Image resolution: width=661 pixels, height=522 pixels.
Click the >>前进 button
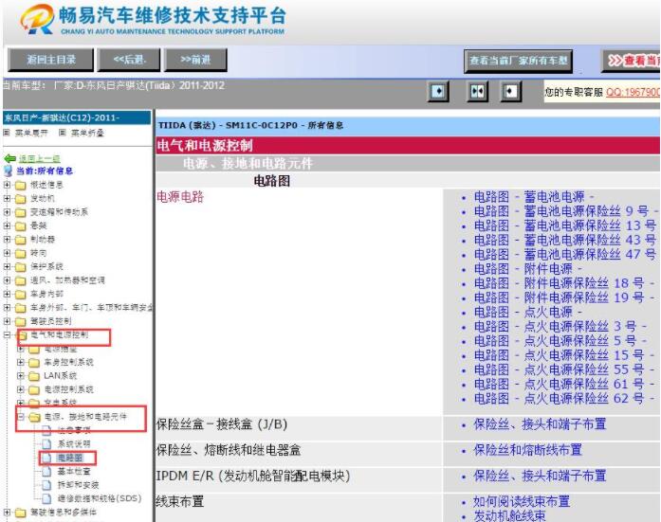[x=195, y=60]
